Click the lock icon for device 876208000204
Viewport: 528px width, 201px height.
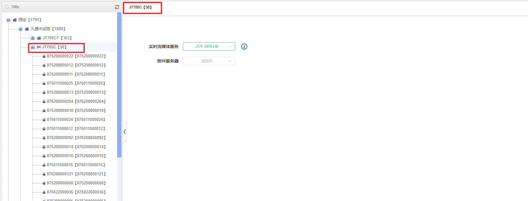pyautogui.click(x=44, y=102)
